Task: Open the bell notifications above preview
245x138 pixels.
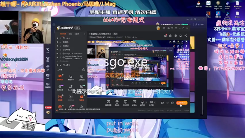Action: pyautogui.click(x=180, y=36)
